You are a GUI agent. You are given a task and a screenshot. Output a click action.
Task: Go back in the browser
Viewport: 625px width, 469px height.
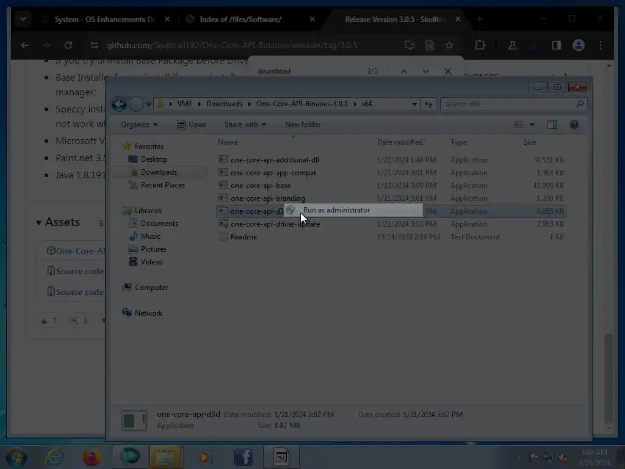pyautogui.click(x=24, y=45)
